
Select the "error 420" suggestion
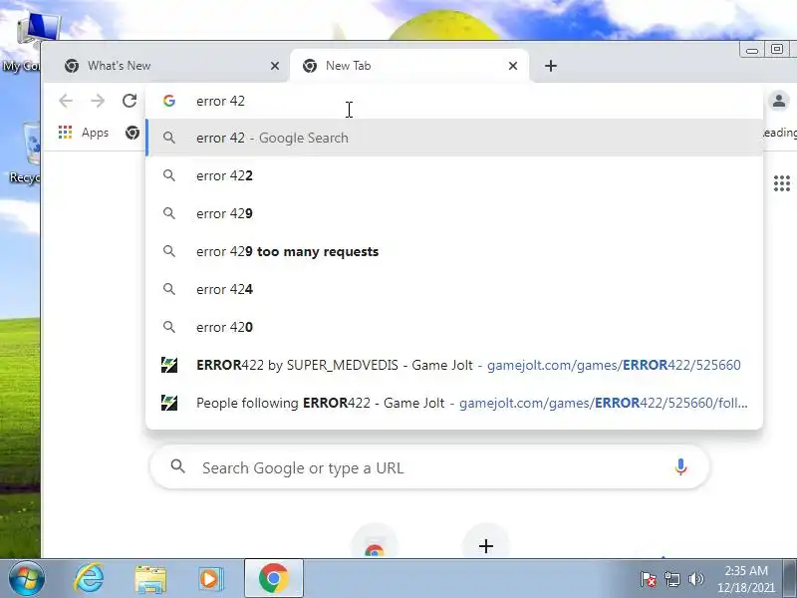point(454,327)
